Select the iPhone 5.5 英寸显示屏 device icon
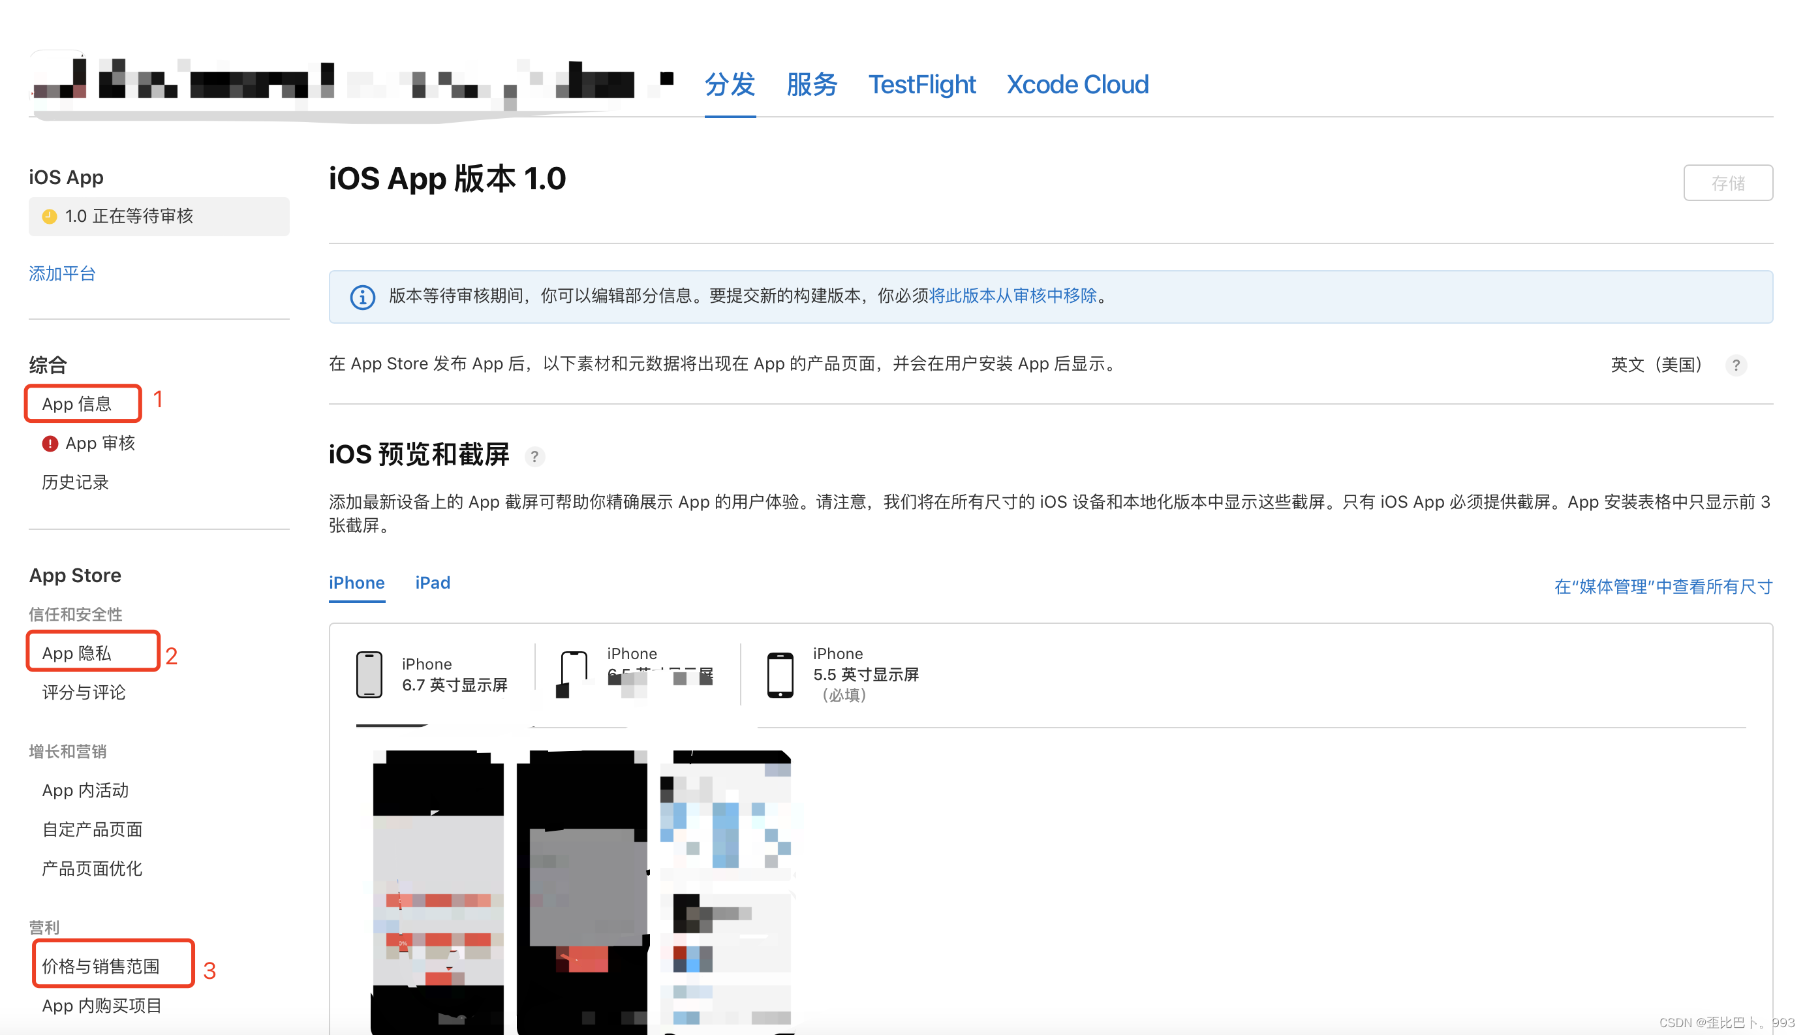The width and height of the screenshot is (1805, 1035). [x=780, y=675]
